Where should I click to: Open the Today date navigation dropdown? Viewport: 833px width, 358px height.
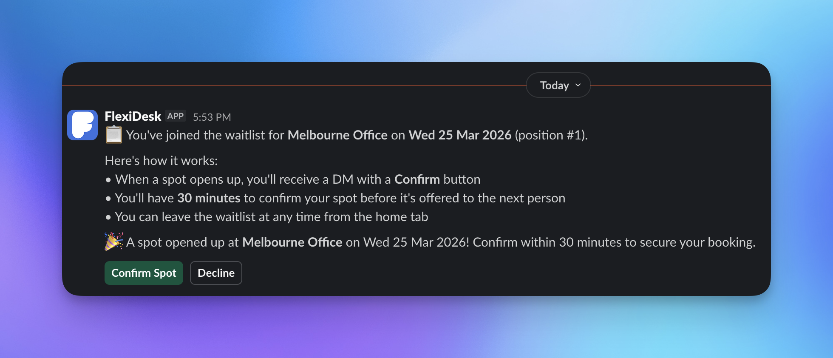pos(558,85)
